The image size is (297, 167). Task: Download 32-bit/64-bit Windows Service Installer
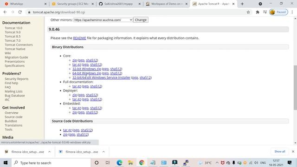(x=101, y=77)
